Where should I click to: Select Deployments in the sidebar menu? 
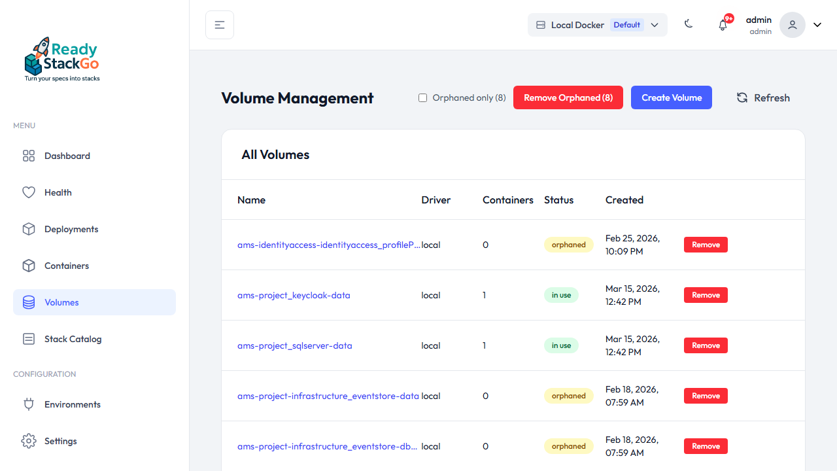click(71, 229)
